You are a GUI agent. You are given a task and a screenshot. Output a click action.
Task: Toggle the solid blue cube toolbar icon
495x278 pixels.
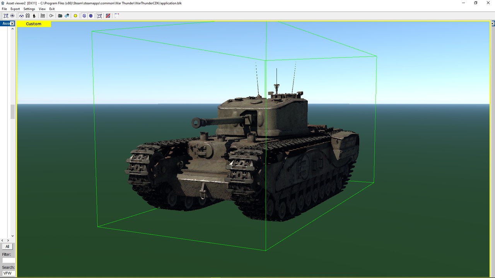coord(90,16)
